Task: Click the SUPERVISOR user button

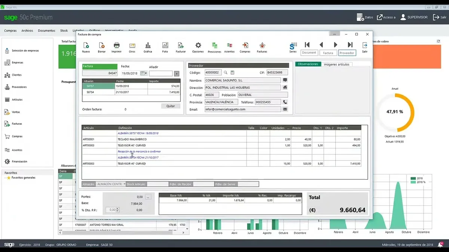Action: pyautogui.click(x=414, y=17)
